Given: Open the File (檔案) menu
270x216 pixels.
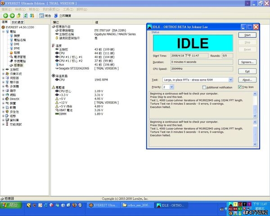Looking at the screenshot, I should [x=7, y=9].
